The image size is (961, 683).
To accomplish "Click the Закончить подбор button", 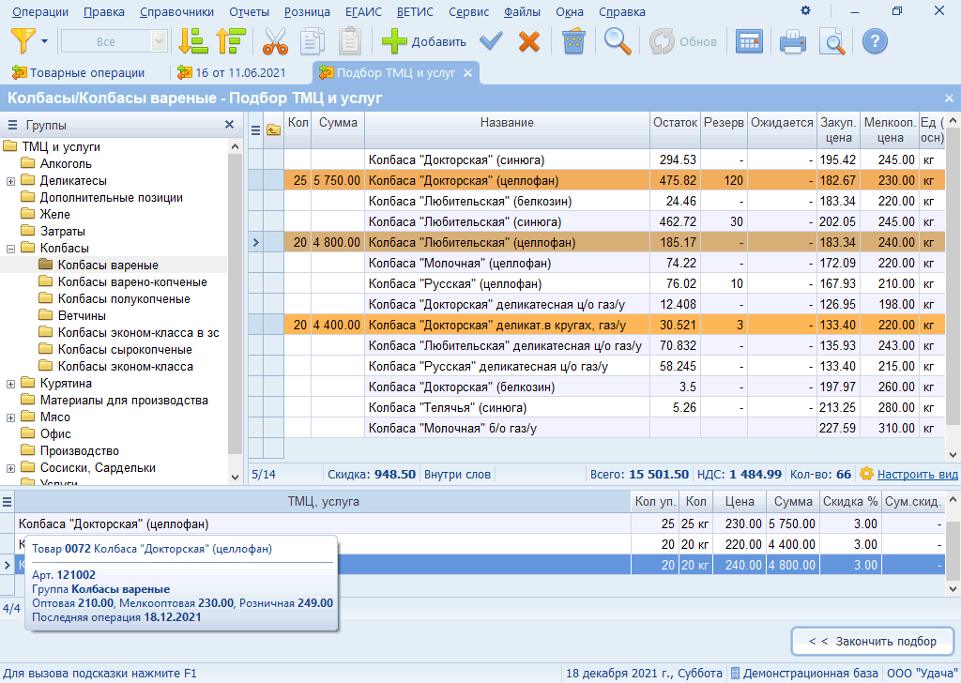I will (x=873, y=642).
